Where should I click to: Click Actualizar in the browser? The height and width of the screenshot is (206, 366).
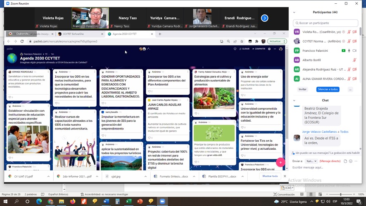(275, 41)
